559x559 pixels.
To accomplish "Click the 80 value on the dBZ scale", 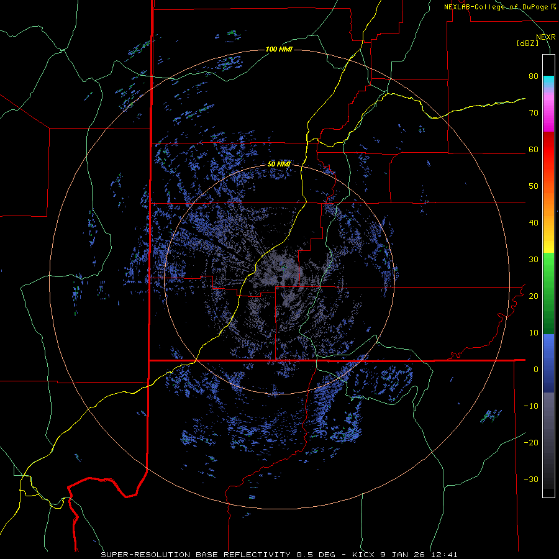I will coord(534,76).
